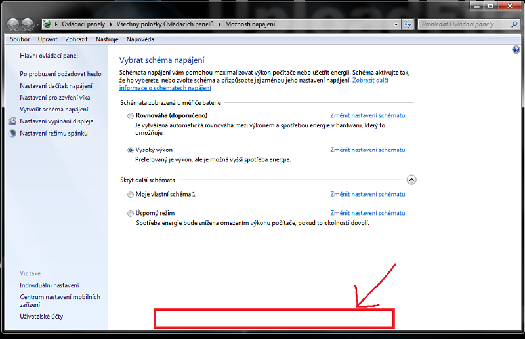Viewport: 525px width, 339px height.
Task: Select the Úsporný režim radio button
Action: point(130,214)
